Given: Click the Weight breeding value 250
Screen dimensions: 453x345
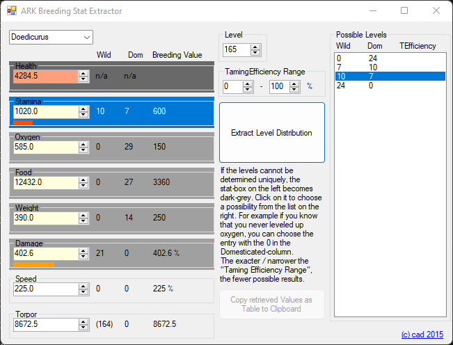Looking at the screenshot, I should tap(159, 218).
